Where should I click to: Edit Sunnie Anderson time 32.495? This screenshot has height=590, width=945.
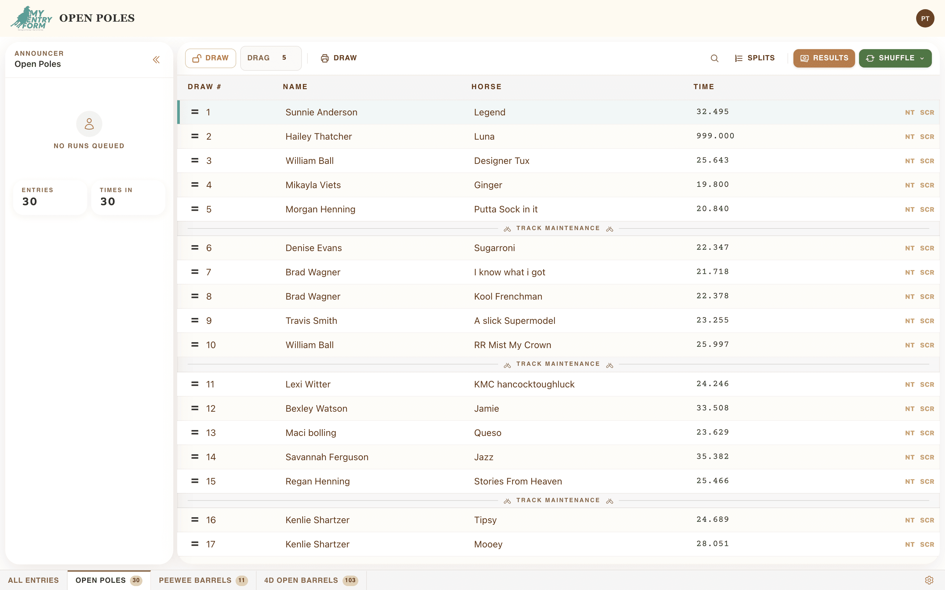click(712, 111)
